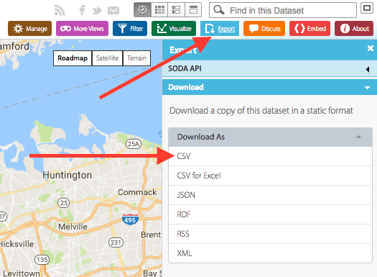This screenshot has width=377, height=277.
Task: Collapse the Download As list
Action: click(x=270, y=137)
